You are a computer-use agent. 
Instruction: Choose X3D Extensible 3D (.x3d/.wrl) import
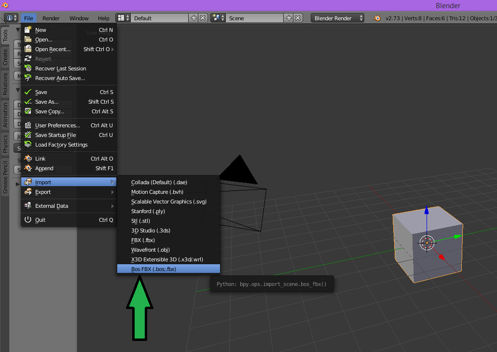pyautogui.click(x=168, y=259)
